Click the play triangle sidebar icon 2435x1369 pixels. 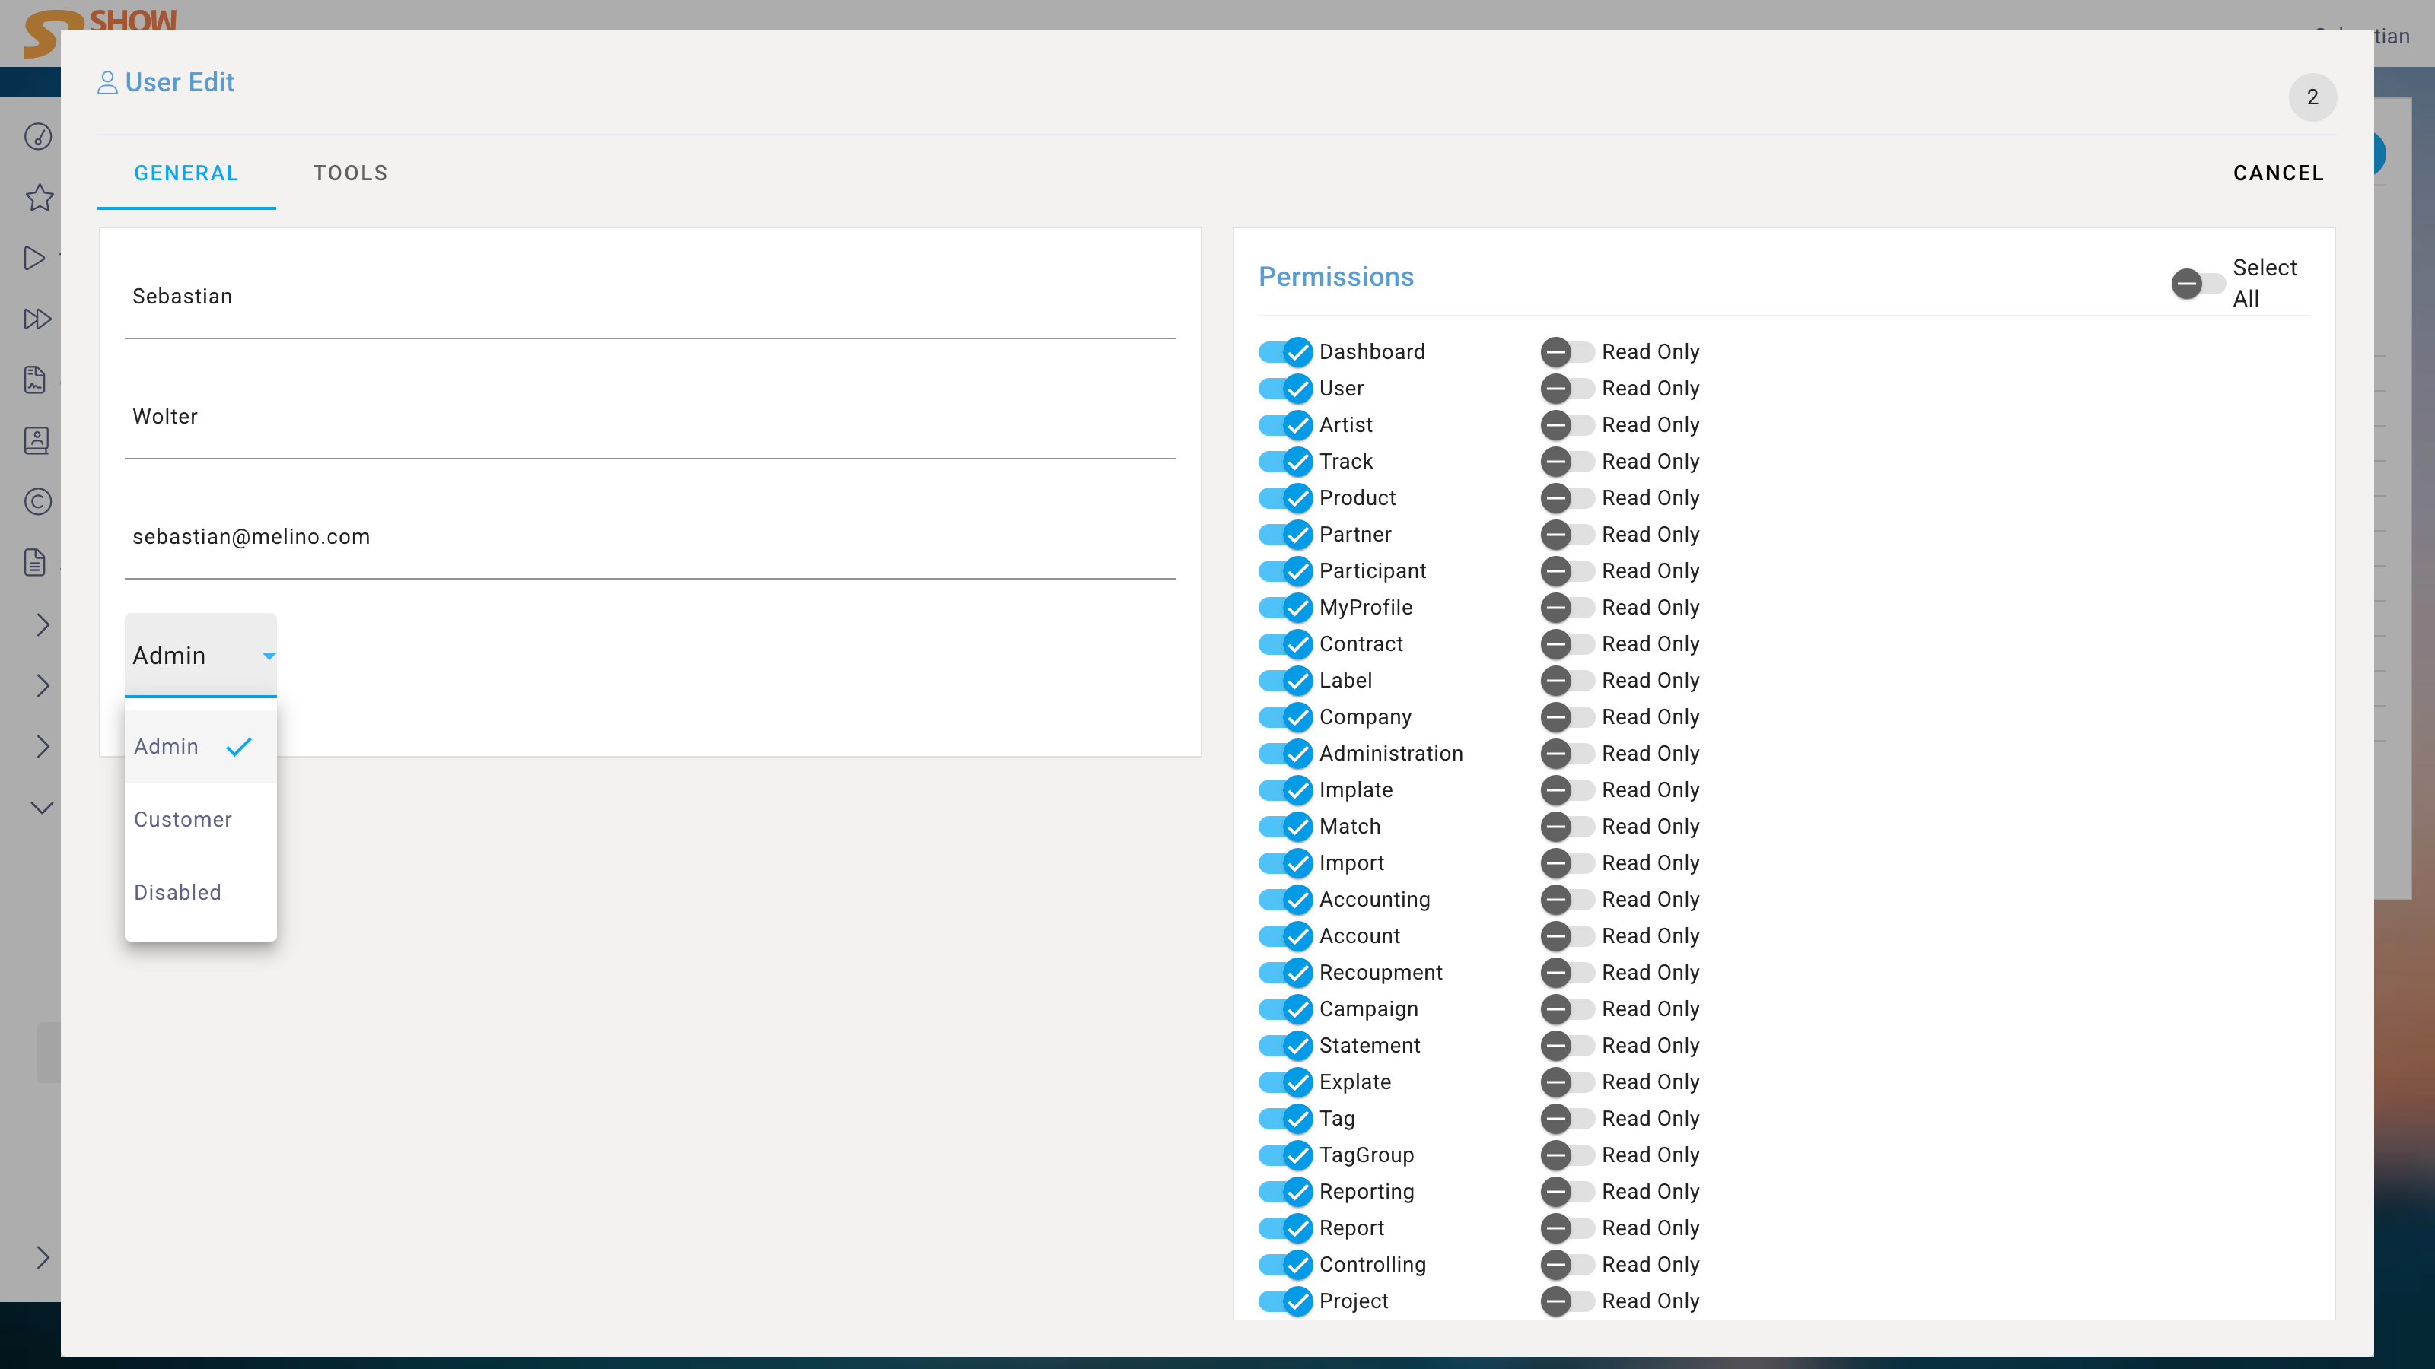(x=35, y=258)
